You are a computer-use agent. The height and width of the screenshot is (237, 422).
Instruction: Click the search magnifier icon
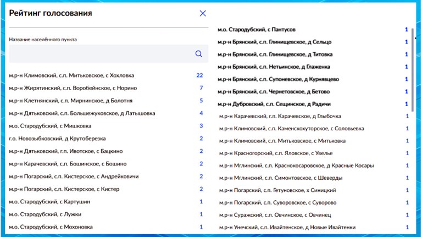(x=198, y=54)
